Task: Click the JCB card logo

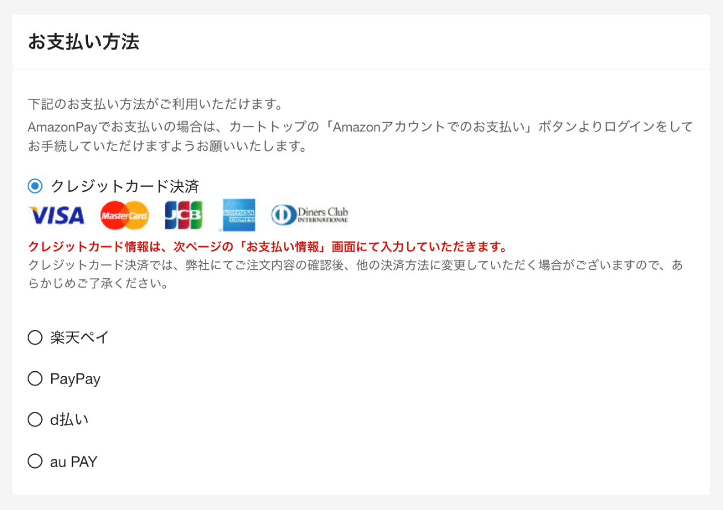Action: tap(184, 216)
